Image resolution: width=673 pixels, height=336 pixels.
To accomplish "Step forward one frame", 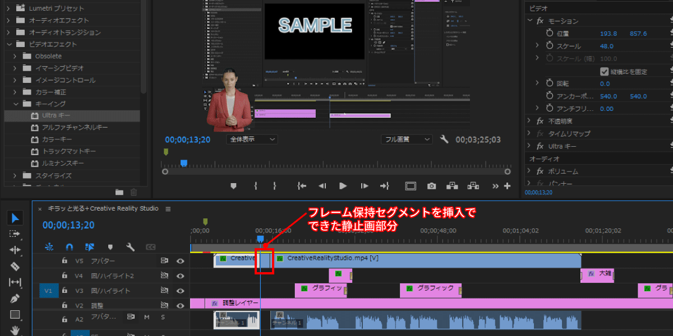I will pyautogui.click(x=365, y=186).
